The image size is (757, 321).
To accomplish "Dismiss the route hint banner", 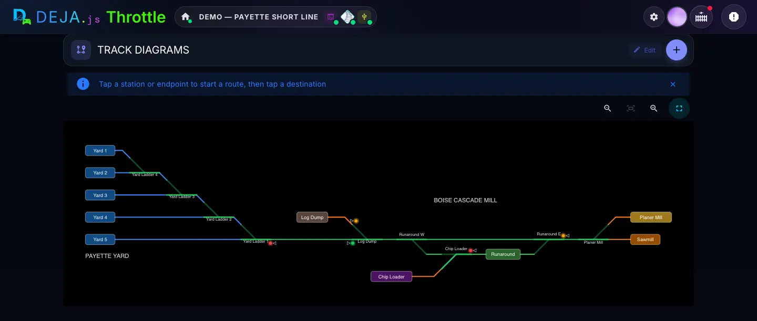I will tap(673, 84).
